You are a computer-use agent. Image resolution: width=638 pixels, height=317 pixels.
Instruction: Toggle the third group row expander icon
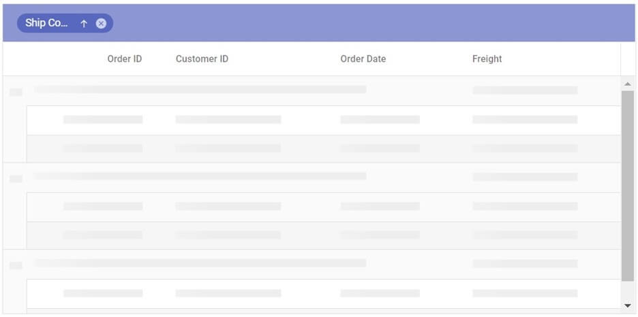point(16,265)
